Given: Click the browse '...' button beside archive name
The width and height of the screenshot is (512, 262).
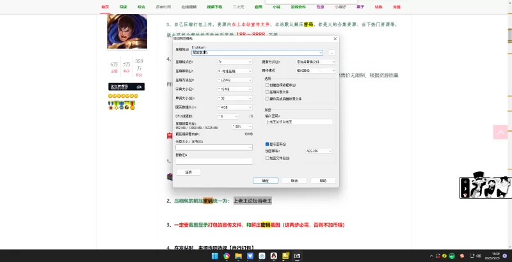Looking at the screenshot, I should 332,52.
